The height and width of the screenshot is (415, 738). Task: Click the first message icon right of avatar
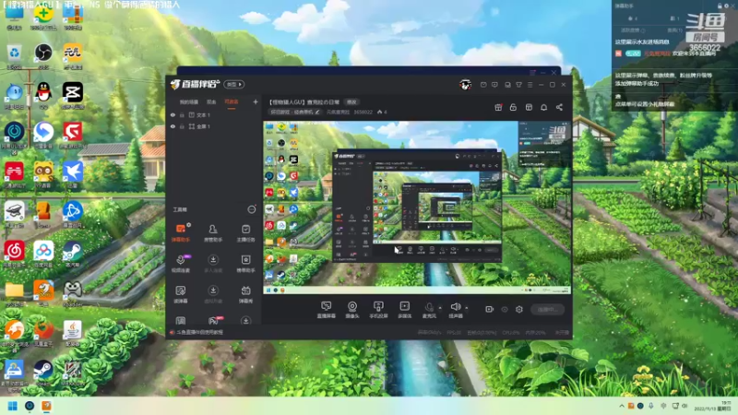pos(483,85)
